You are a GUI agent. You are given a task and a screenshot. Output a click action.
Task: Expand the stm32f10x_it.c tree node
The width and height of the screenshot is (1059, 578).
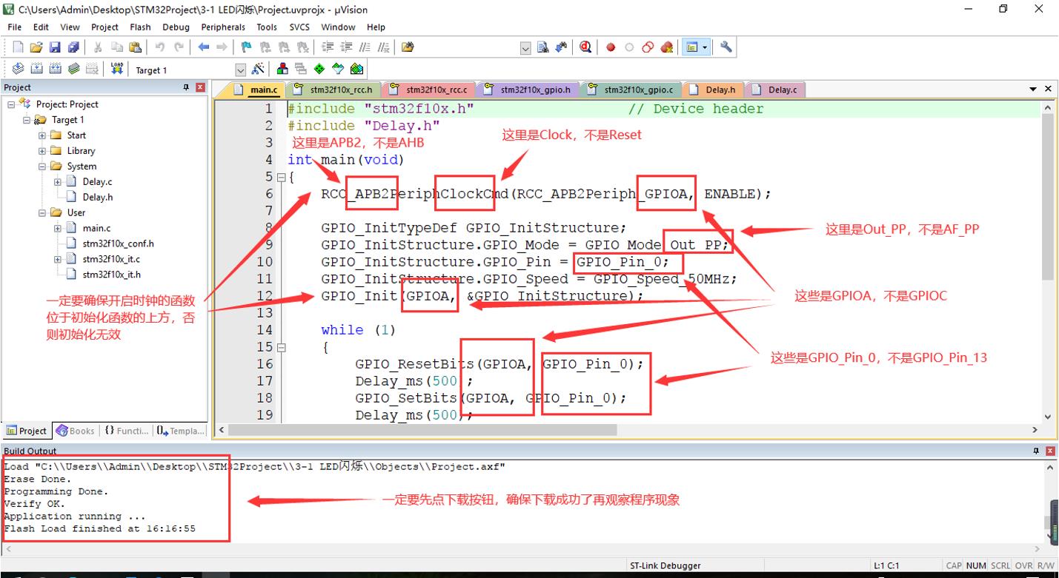tap(58, 260)
